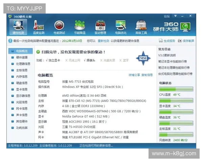Viewport: 203px width, 162px height.
Task: Click hard disk value WDC WD5000AAKS-00TMA0
Action: pyautogui.click(x=101, y=111)
